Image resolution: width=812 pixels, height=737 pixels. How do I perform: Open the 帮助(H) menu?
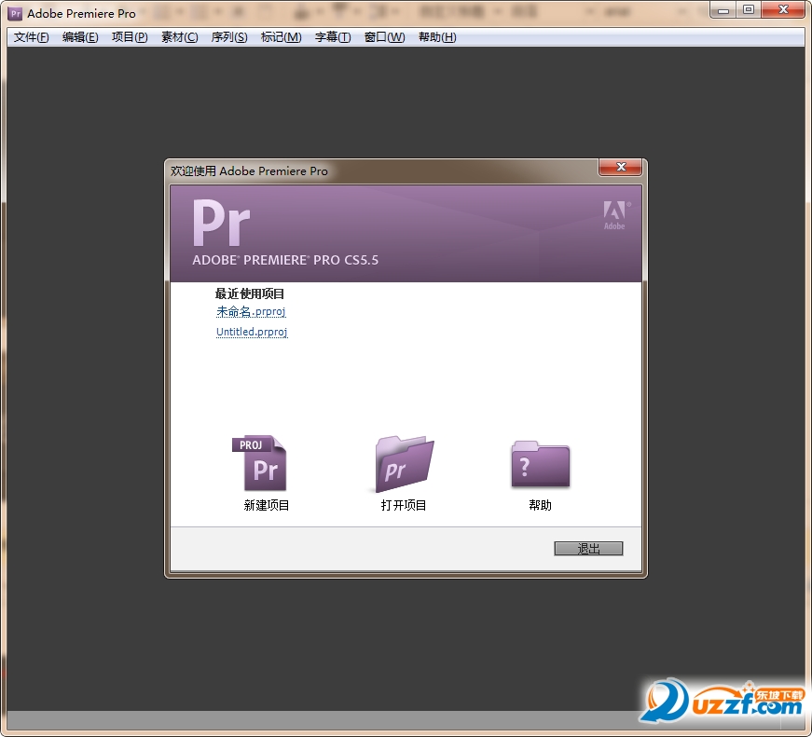437,37
